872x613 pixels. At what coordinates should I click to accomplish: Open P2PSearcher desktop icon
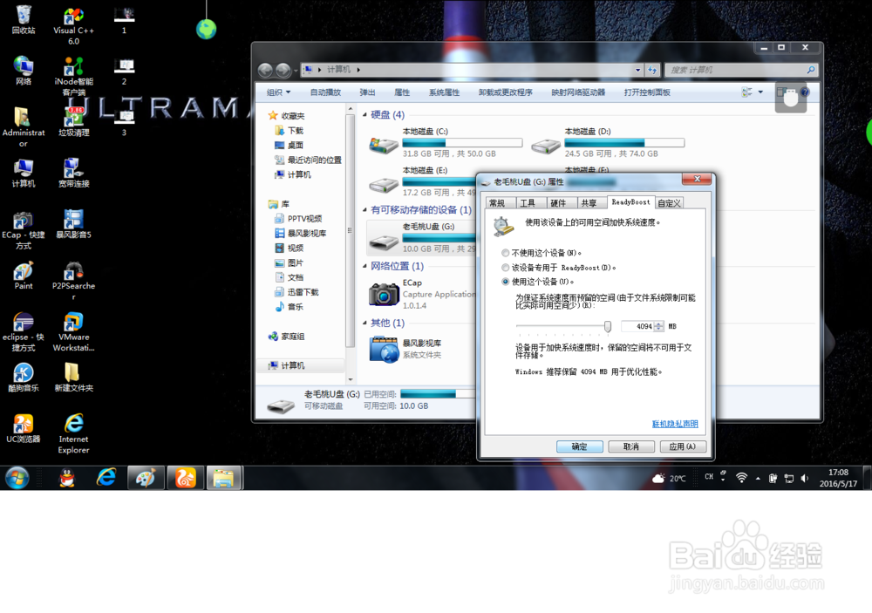(73, 281)
